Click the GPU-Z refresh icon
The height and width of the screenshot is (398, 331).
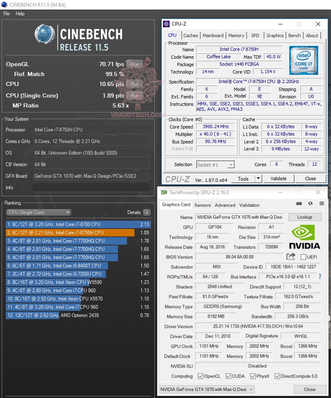pos(310,203)
